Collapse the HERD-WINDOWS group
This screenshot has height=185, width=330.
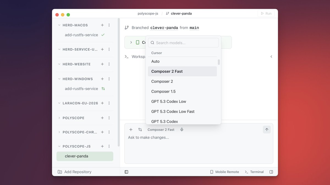click(x=59, y=79)
